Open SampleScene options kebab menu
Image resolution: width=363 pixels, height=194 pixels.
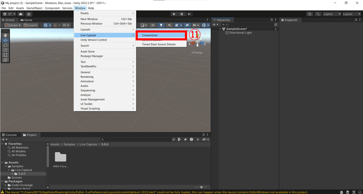(x=275, y=29)
